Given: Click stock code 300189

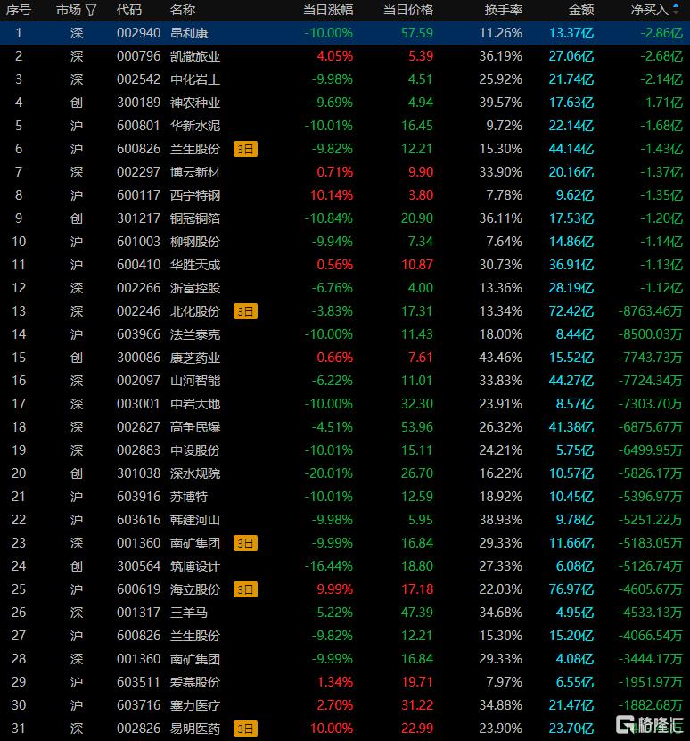Looking at the screenshot, I should (139, 103).
